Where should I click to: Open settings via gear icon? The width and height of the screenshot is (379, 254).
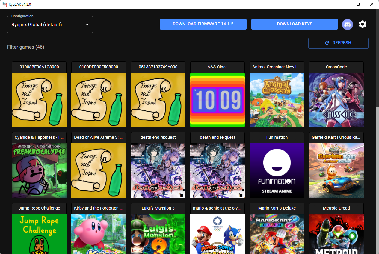tap(363, 24)
